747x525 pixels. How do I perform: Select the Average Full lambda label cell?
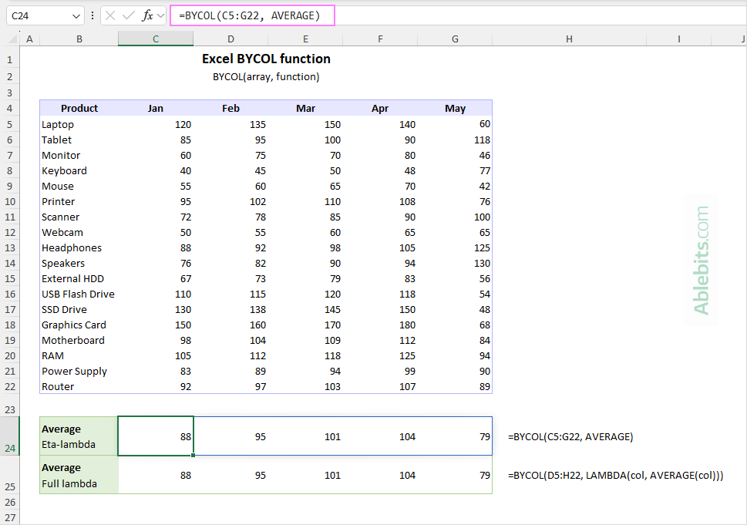click(x=79, y=475)
